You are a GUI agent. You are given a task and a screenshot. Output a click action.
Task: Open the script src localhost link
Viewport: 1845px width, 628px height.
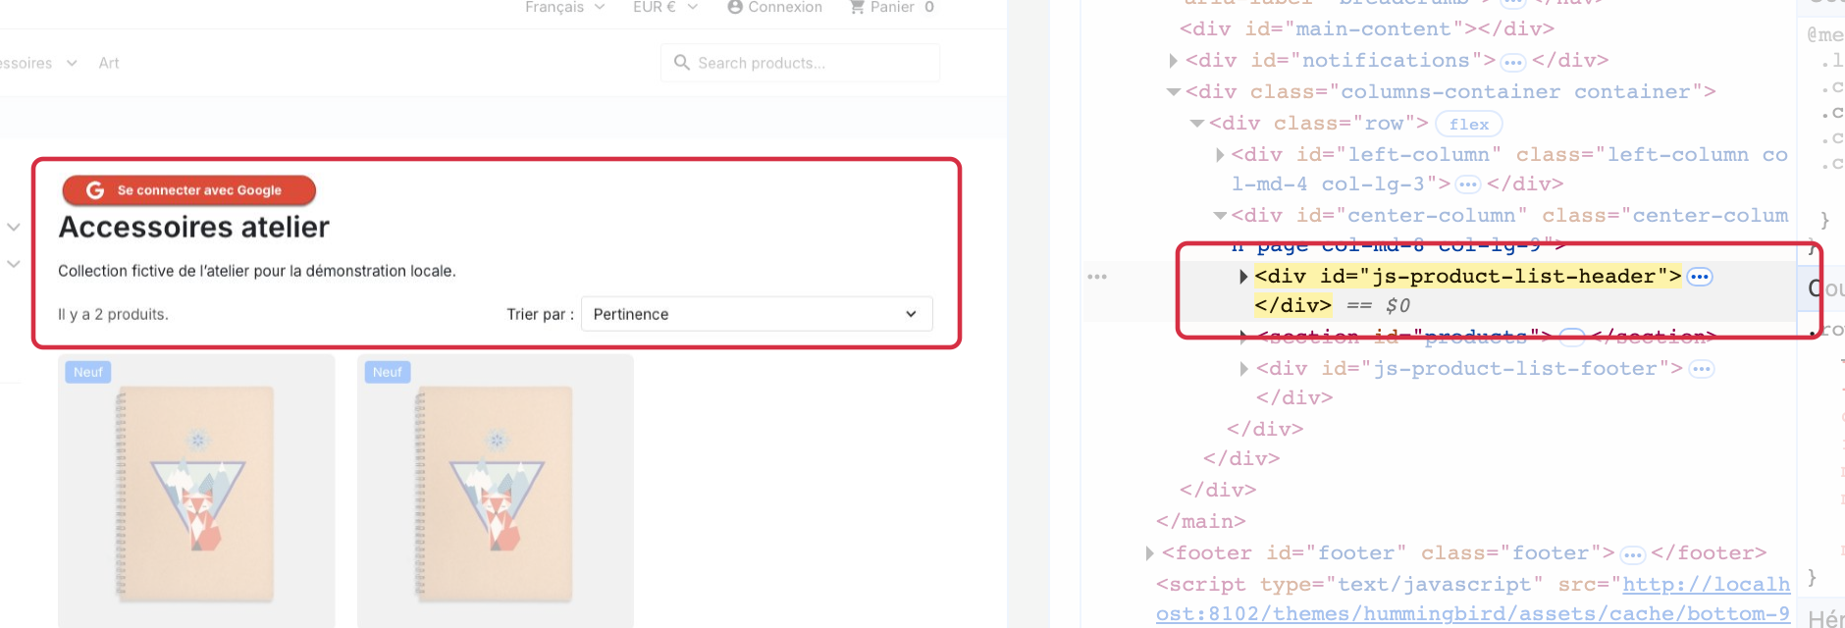tap(1473, 599)
